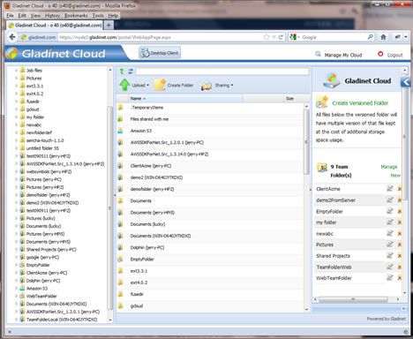Click the Documents (lucky) folder icon in list
Viewport: 413px width, 339px height.
(120, 224)
